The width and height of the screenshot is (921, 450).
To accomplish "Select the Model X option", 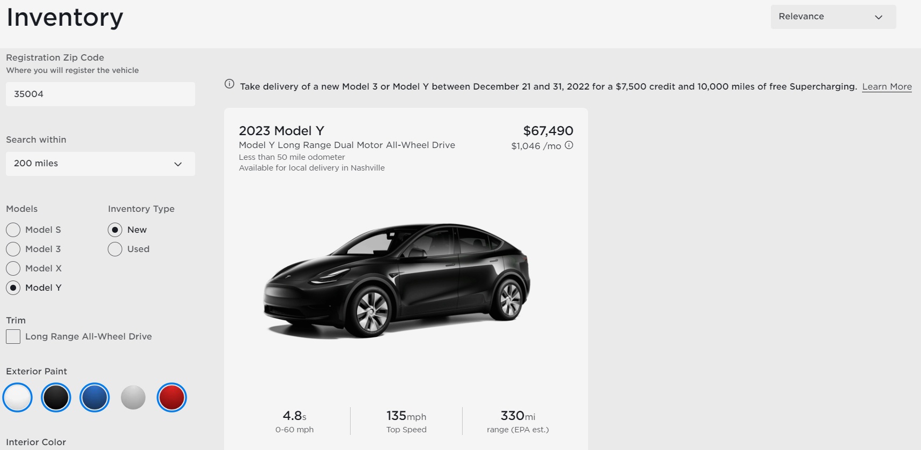I will 13,268.
